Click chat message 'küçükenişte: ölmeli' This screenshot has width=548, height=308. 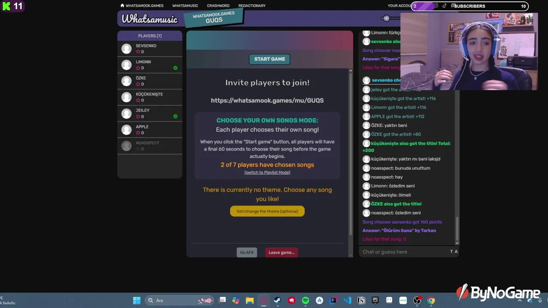coord(391,195)
